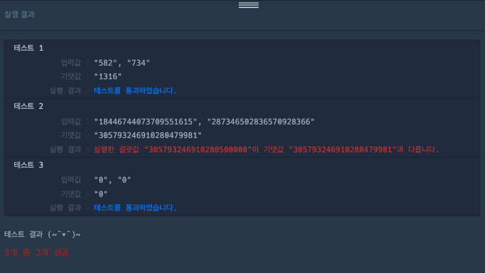Click the 3개 중 2개 성공 summary
The width and height of the screenshot is (485, 273).
[37, 253]
